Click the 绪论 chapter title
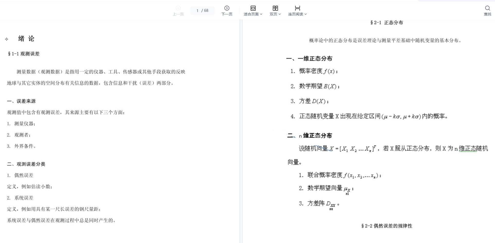This screenshot has height=243, width=495. 26,39
